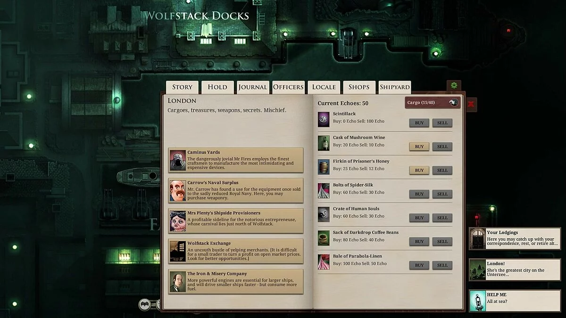This screenshot has width=566, height=318.
Task: Click the Scintillack item icon
Action: [324, 118]
